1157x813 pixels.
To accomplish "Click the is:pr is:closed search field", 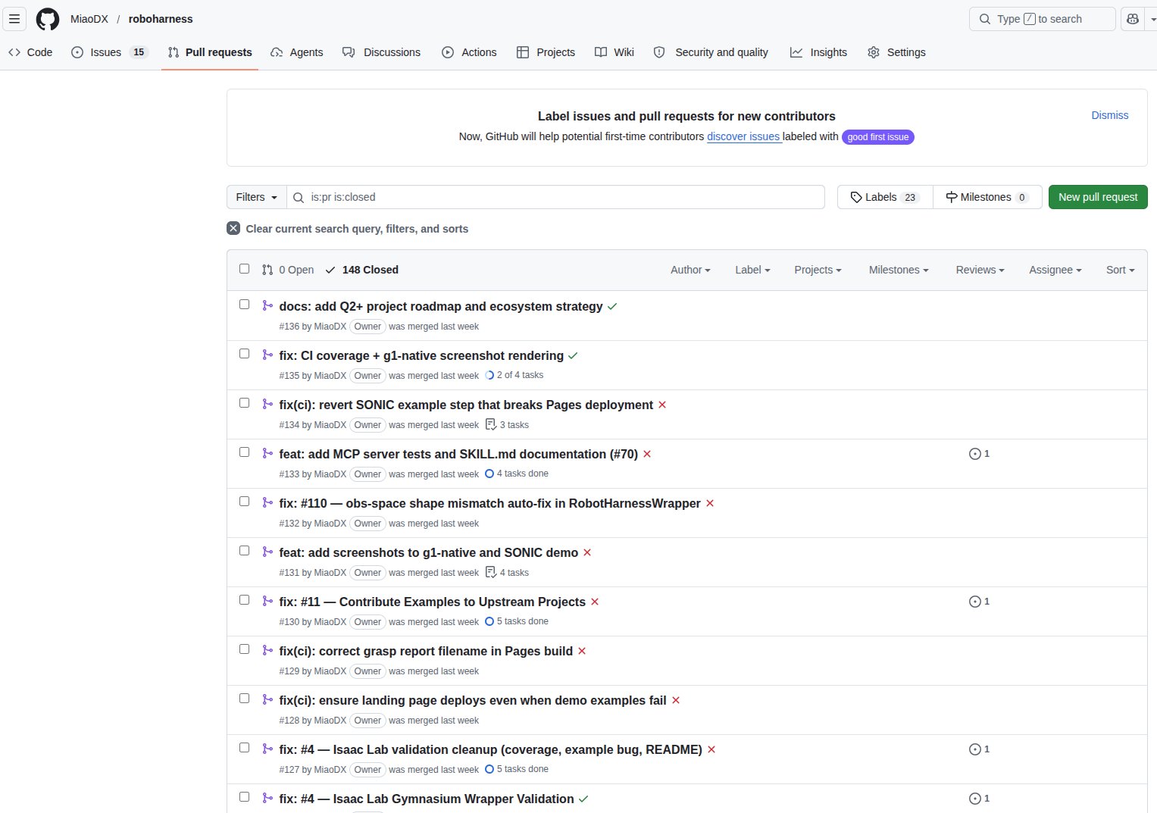I will pyautogui.click(x=555, y=197).
